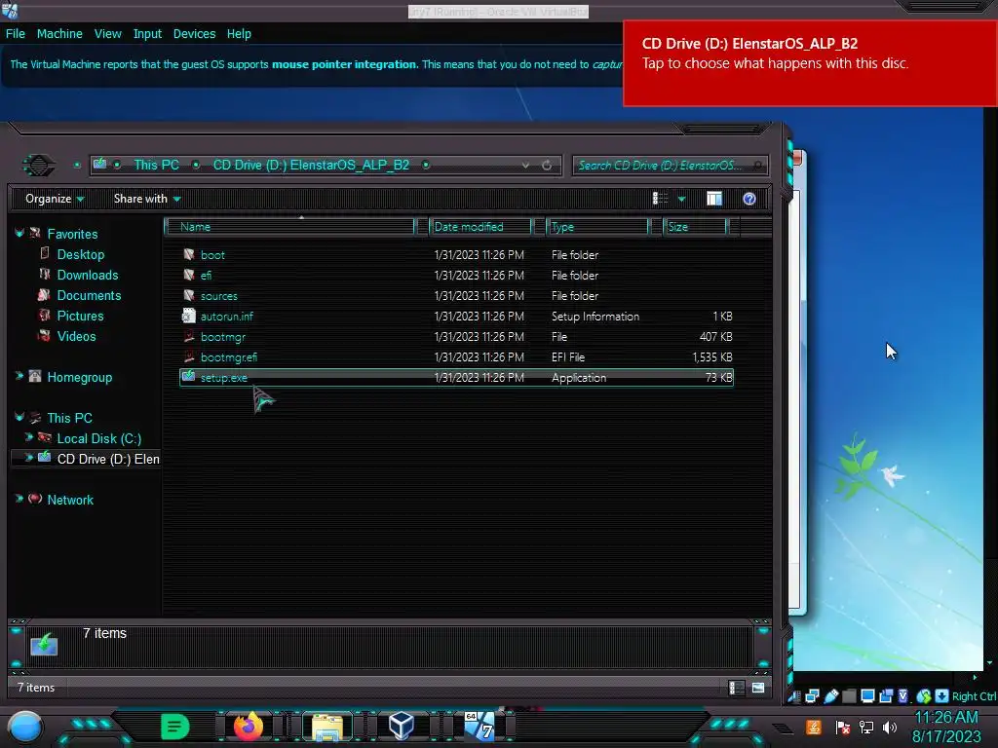
Task: Open Desktop in Favorites
Action: point(80,254)
